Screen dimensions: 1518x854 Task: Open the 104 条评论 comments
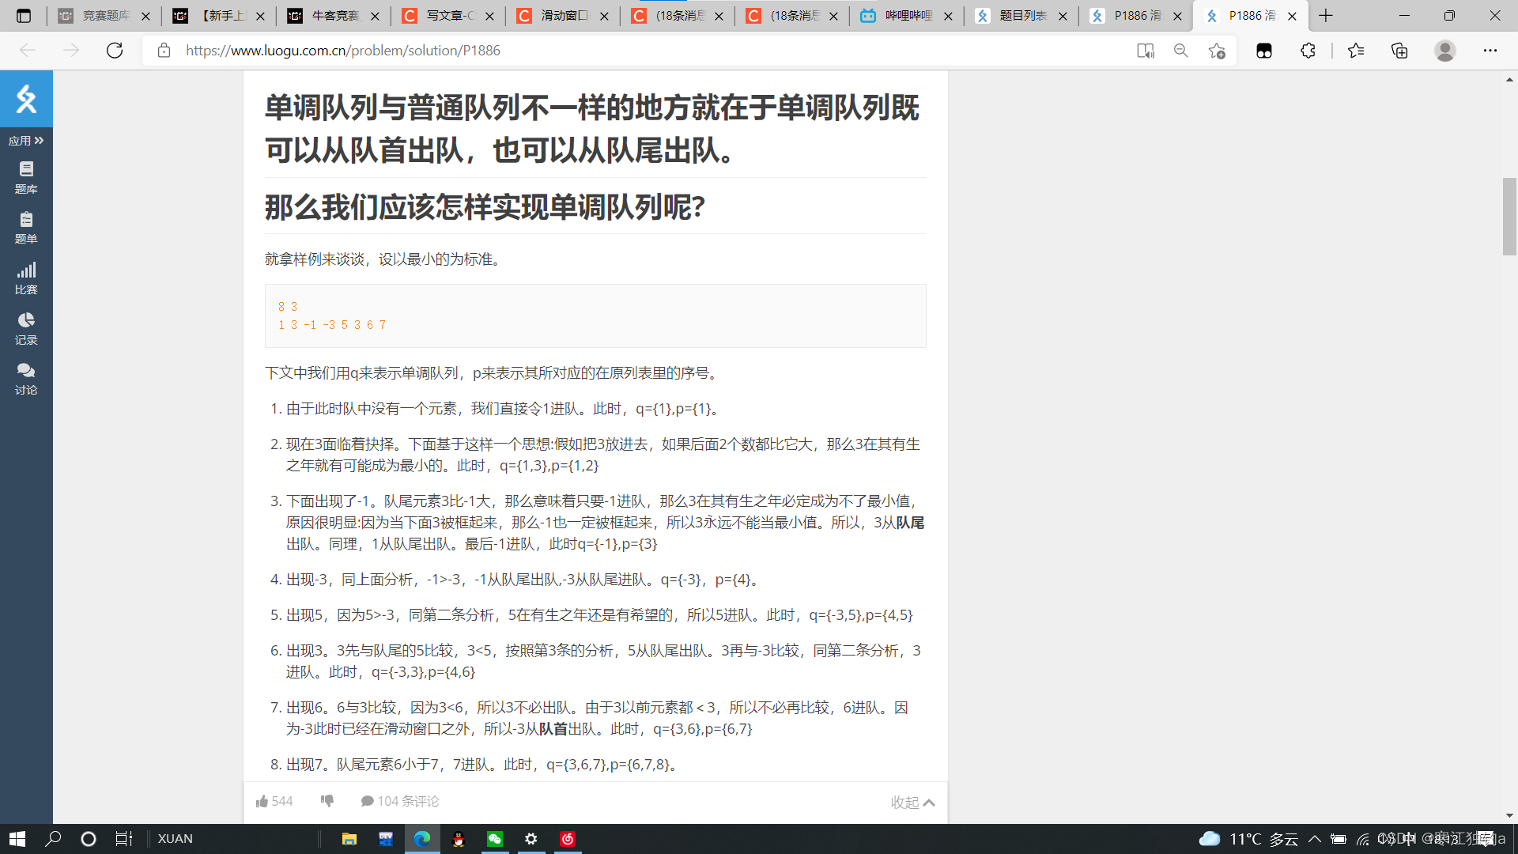click(x=400, y=801)
